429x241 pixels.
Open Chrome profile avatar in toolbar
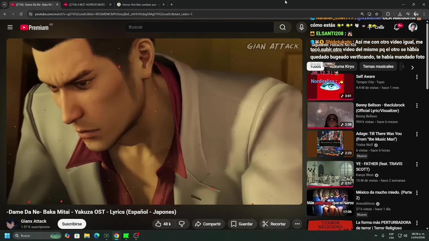(x=416, y=14)
